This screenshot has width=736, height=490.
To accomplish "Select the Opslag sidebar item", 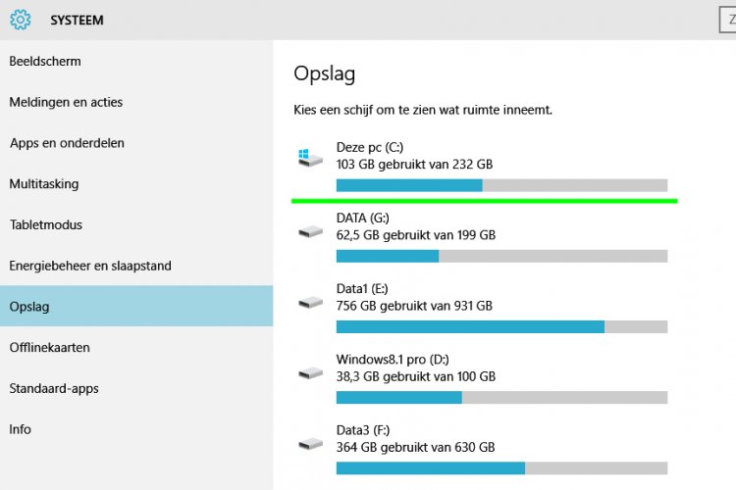I will (29, 307).
